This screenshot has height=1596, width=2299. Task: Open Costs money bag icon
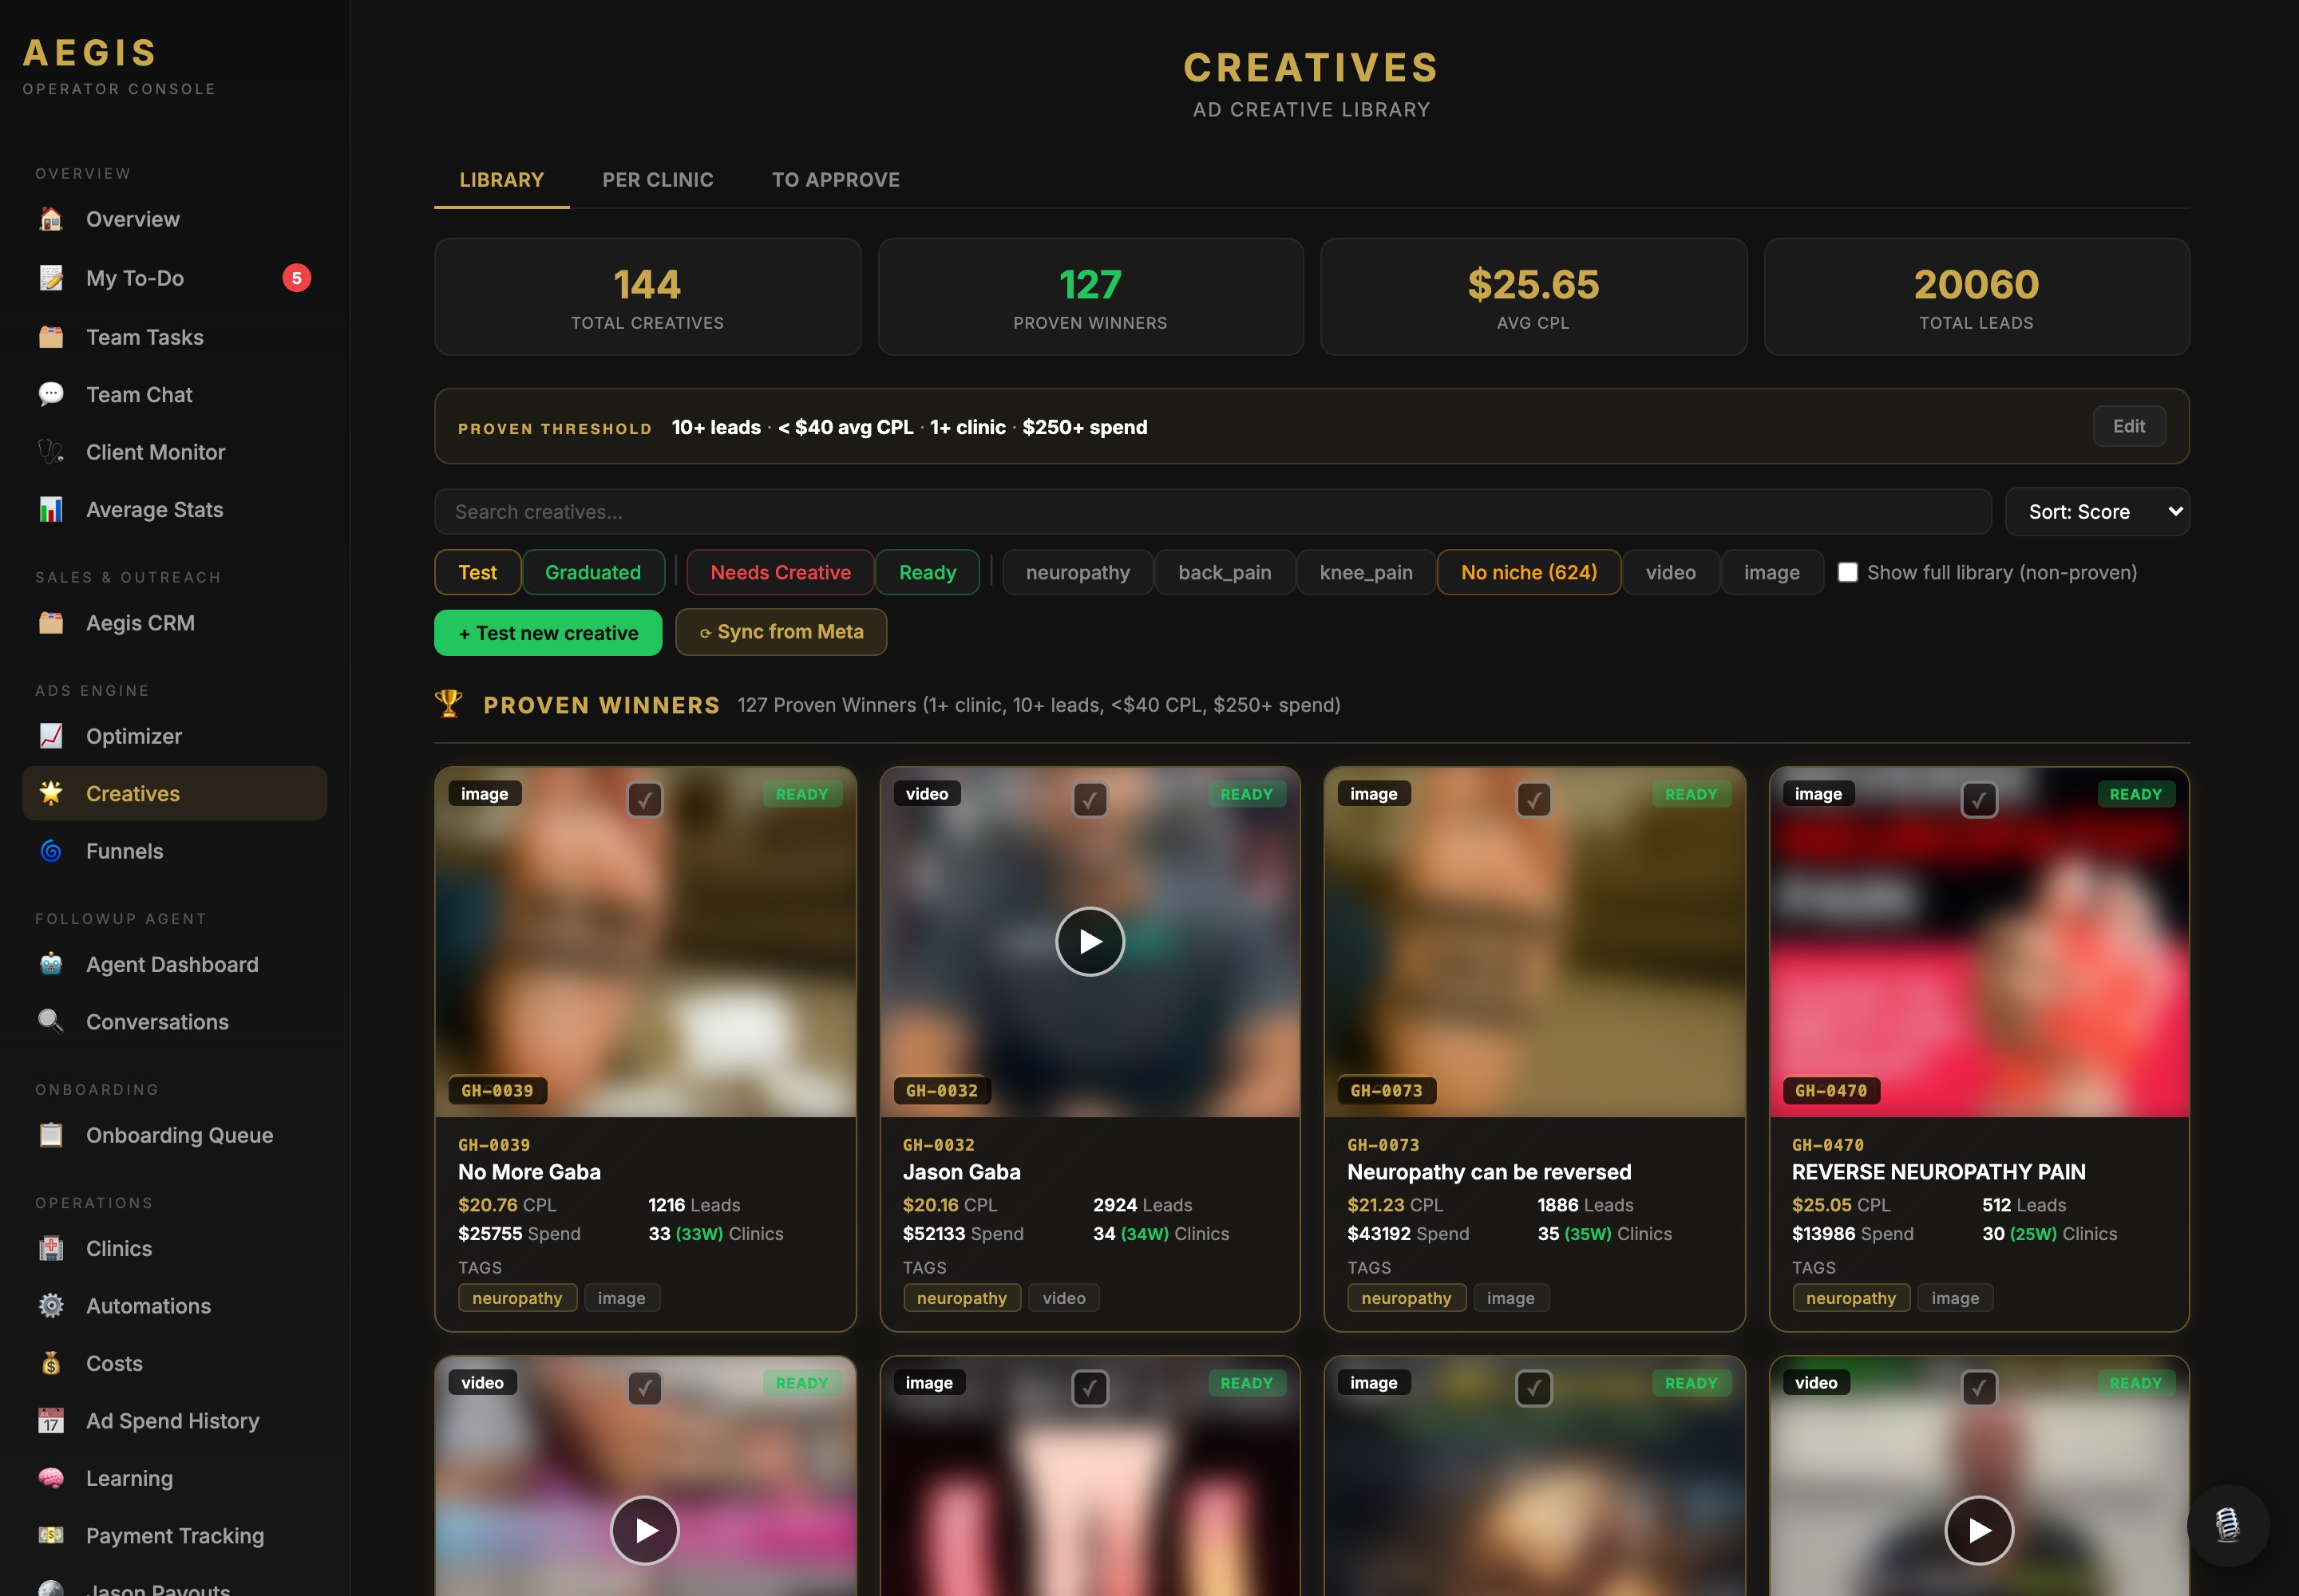(51, 1363)
